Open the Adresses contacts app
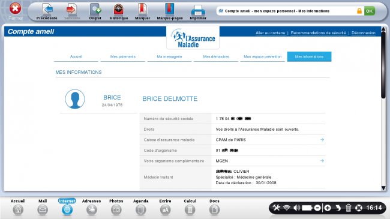Viewport: 390px width, 219px height. [92, 207]
